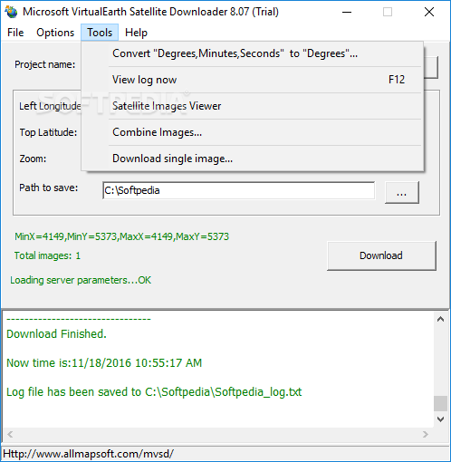The height and width of the screenshot is (462, 451).
Task: Select Download single image...
Action: coord(253,159)
